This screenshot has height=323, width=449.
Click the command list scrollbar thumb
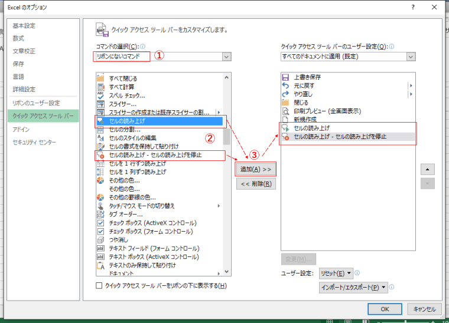coord(226,137)
